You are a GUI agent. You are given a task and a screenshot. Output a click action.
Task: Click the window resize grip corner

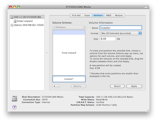[x=148, y=110]
